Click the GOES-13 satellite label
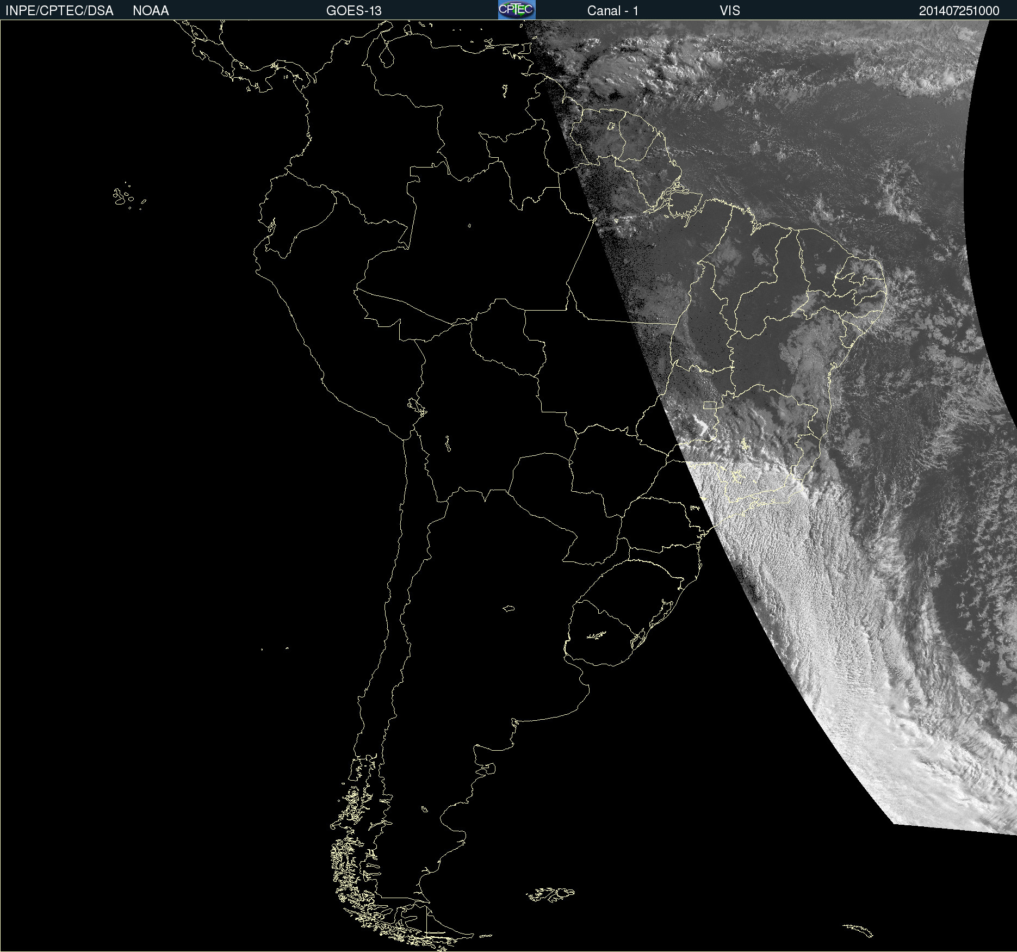Viewport: 1017px width, 952px height. point(354,11)
